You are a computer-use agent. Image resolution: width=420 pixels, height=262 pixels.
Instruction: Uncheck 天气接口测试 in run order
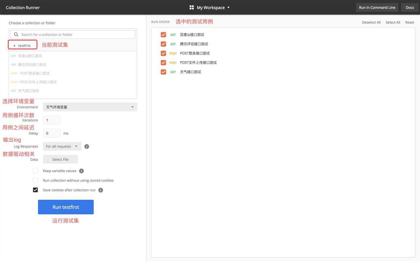click(163, 72)
